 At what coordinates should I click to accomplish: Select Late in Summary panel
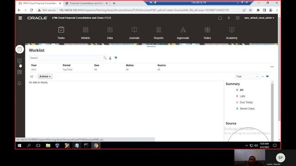(x=242, y=96)
